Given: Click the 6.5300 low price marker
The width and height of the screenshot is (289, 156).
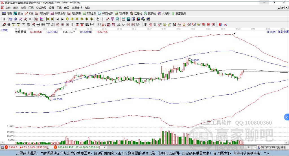Looking at the screenshot, I should click(x=58, y=99).
